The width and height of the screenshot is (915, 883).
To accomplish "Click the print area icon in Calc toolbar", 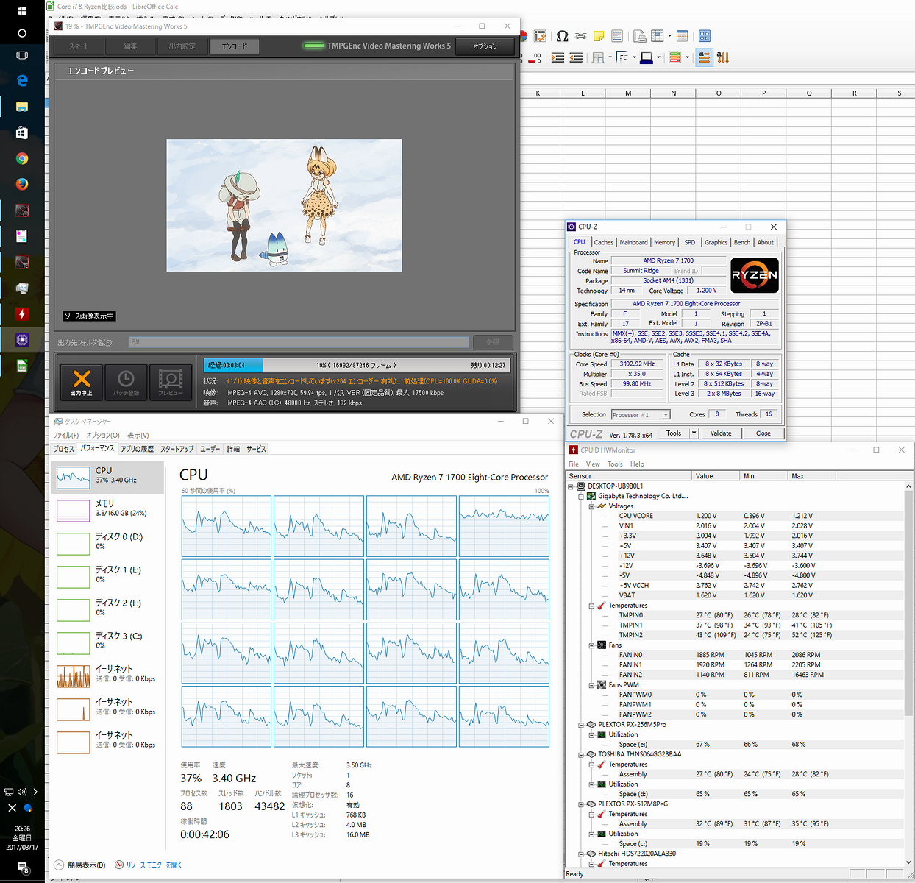I will (639, 36).
